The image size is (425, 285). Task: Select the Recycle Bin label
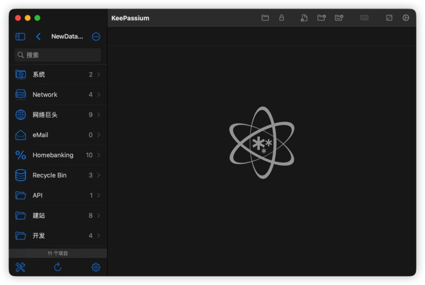(x=50, y=175)
